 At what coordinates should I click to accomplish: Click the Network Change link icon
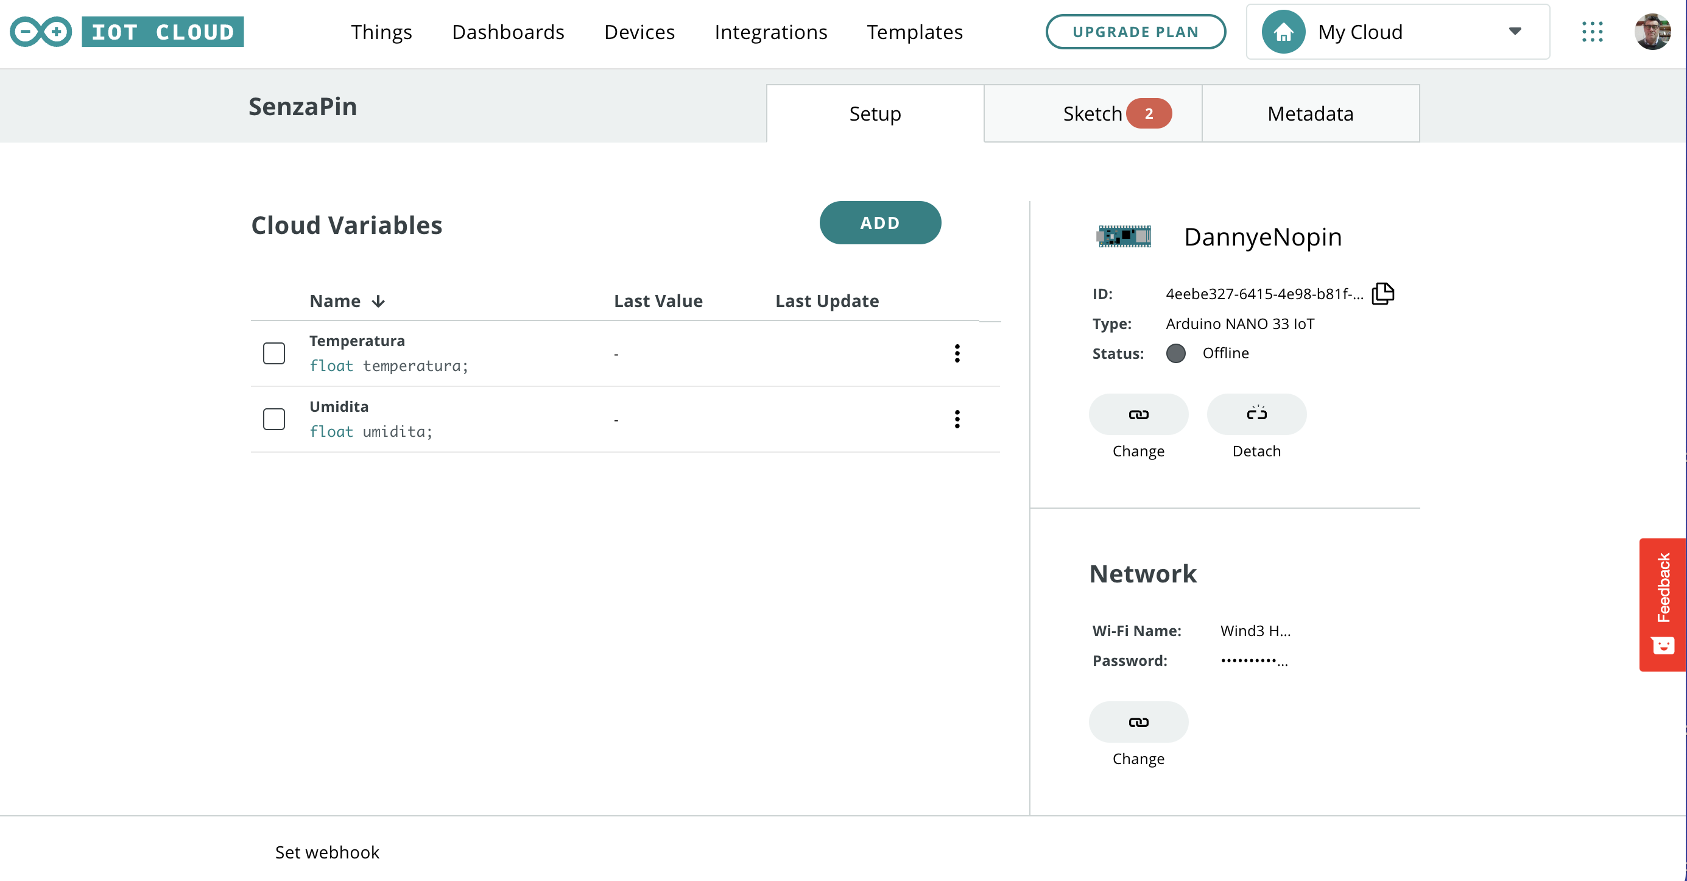(1138, 722)
